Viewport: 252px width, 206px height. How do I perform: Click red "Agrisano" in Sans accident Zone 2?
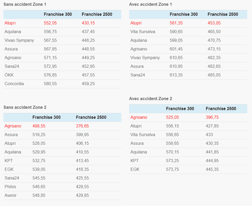pyautogui.click(x=13, y=126)
